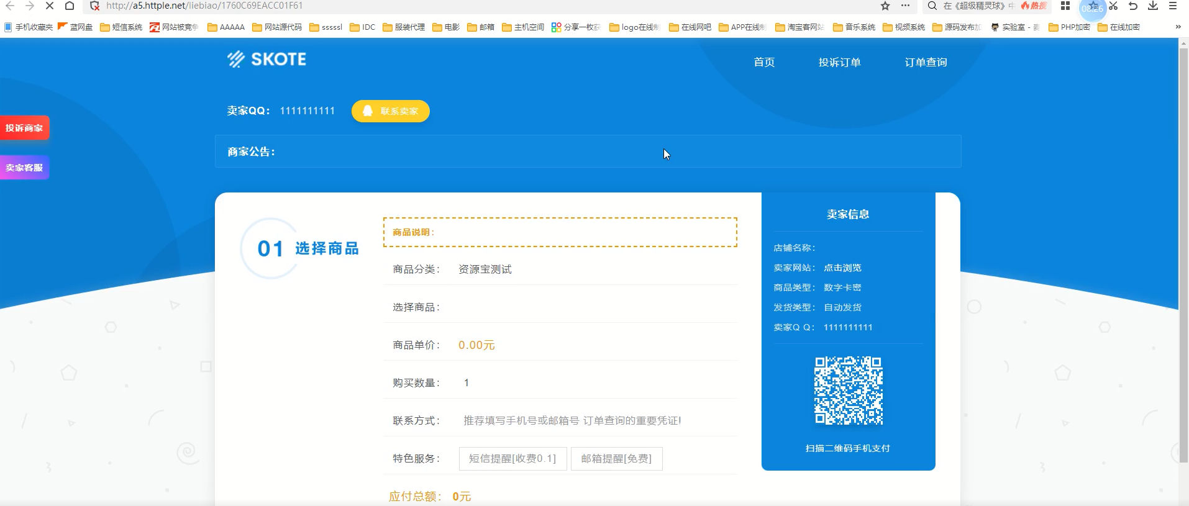Viewport: 1189px width, 506px height.
Task: Toggle the 短信提醒[收费0.1] option
Action: (x=512, y=459)
